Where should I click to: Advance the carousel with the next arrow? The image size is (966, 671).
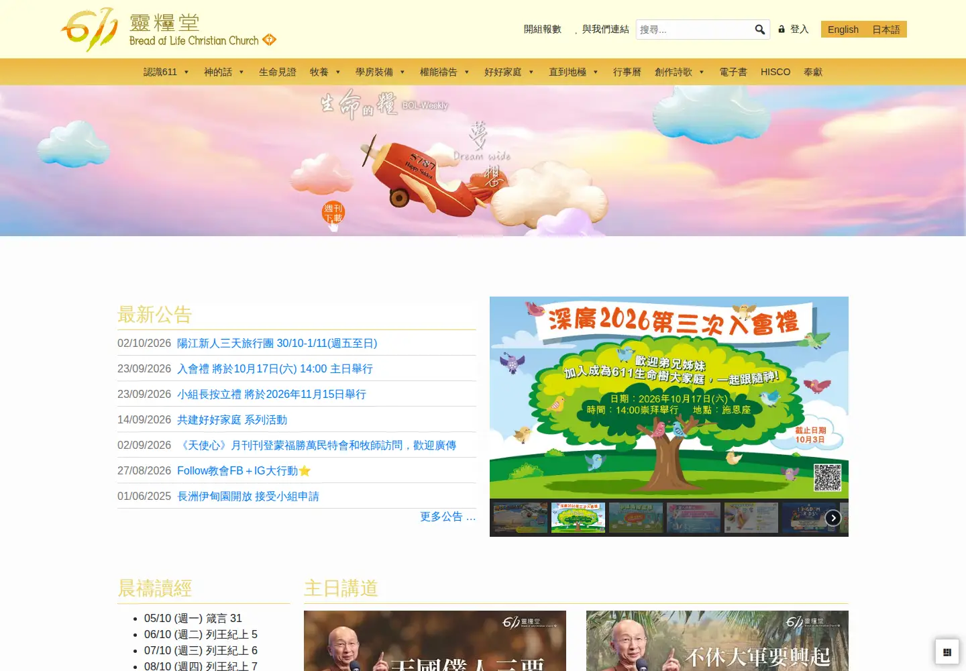(833, 518)
